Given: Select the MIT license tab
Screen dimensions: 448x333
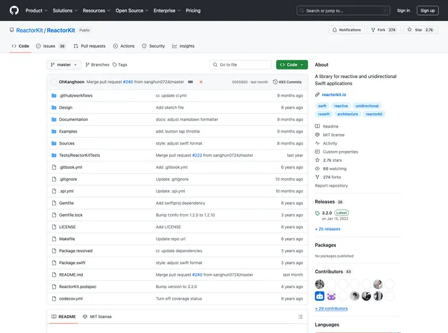Looking at the screenshot, I should pos(97,317).
